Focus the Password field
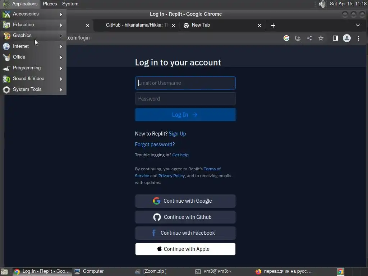 coord(185,99)
